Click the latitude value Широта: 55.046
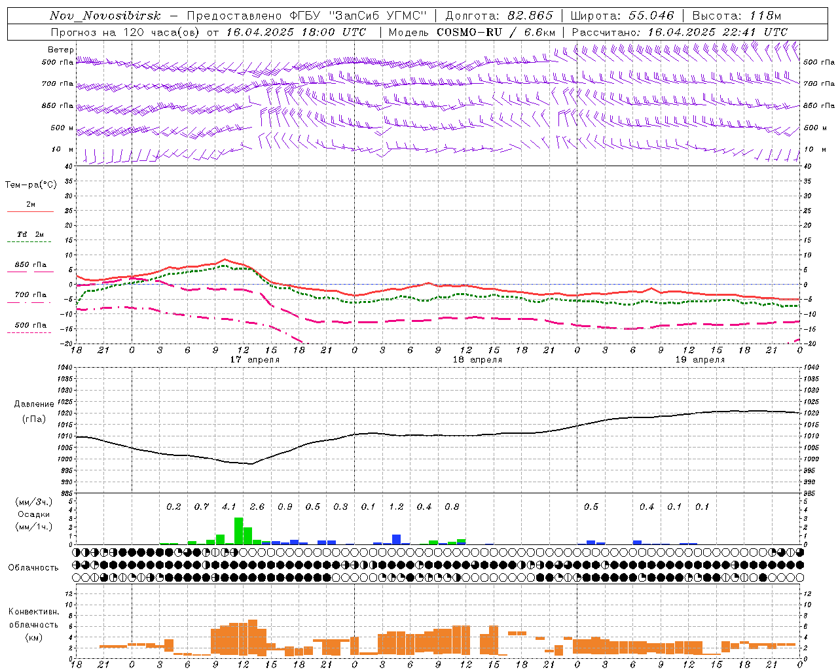The width and height of the screenshot is (838, 670). pyautogui.click(x=622, y=16)
